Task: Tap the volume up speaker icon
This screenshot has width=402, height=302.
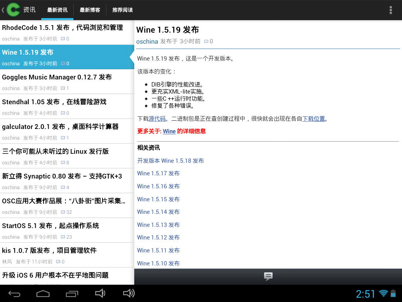Action: click(129, 293)
